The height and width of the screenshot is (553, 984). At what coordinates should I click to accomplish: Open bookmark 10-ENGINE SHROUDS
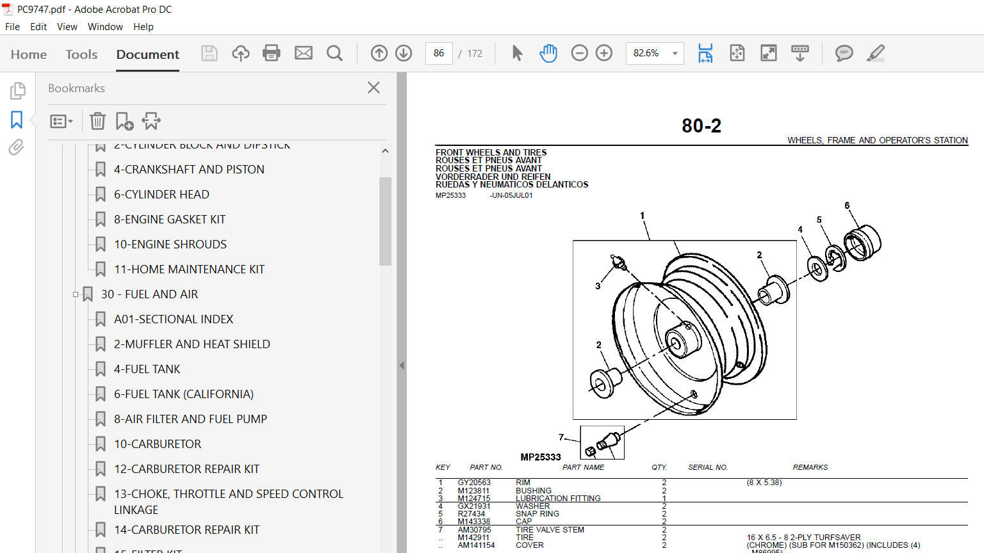[x=170, y=244]
